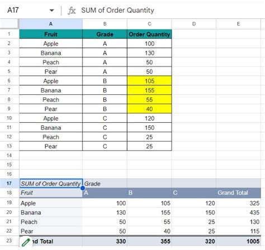265x250 pixels.
Task: Select the Grade header cell in row 1
Action: 105,34
